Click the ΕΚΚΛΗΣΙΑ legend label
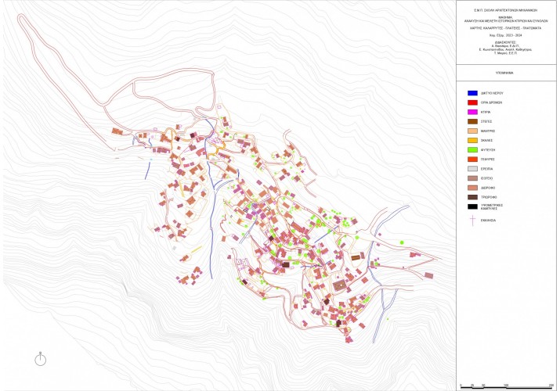 488,221
